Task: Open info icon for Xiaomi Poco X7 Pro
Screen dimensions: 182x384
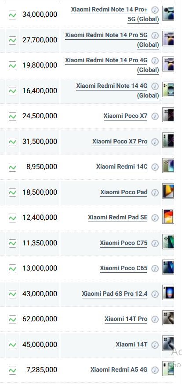Action: (x=155, y=142)
